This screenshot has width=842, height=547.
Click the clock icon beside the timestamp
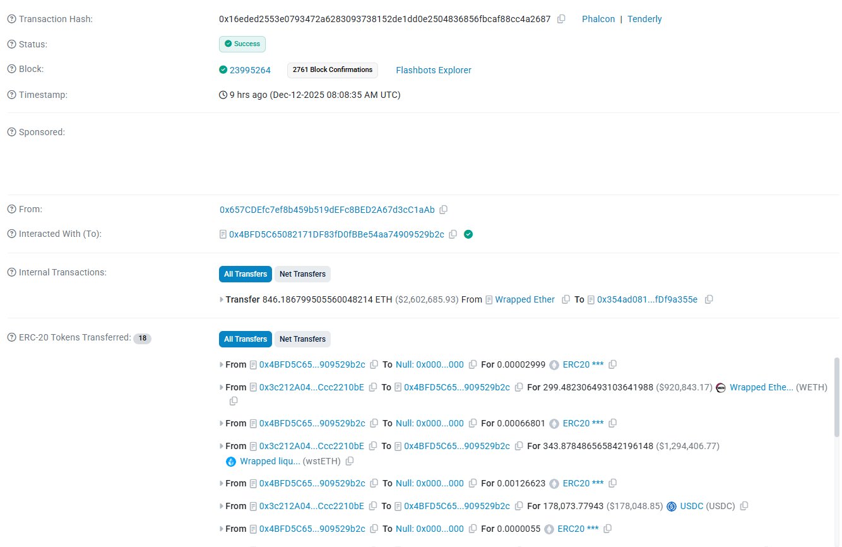(222, 95)
